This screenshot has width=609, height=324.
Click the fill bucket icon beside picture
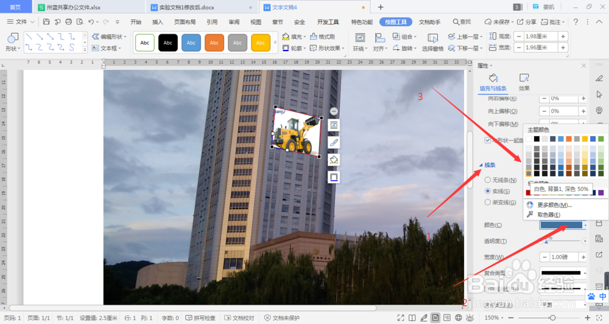pyautogui.click(x=333, y=160)
